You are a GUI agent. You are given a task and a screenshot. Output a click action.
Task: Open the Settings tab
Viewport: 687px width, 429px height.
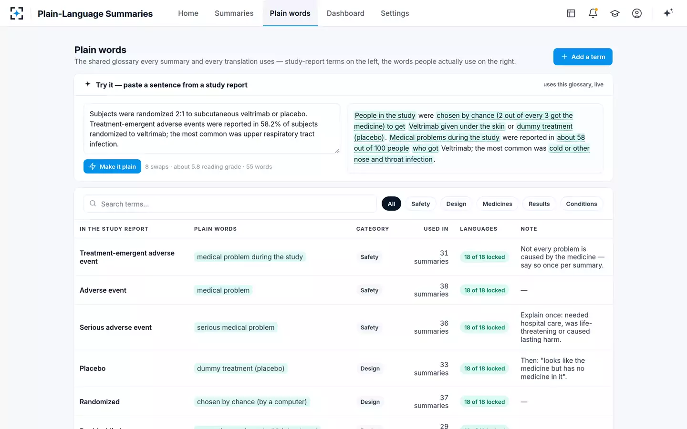(395, 13)
